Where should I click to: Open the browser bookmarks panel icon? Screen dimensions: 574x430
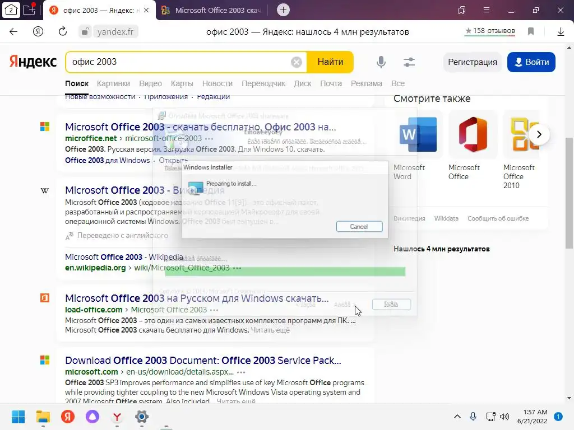click(462, 10)
